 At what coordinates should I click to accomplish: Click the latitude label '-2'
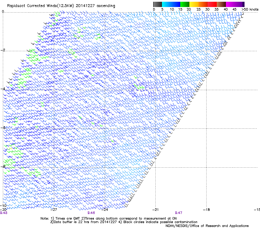tap(3, 50)
